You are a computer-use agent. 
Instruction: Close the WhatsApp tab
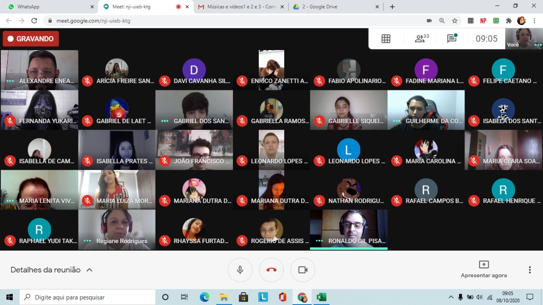coord(92,7)
